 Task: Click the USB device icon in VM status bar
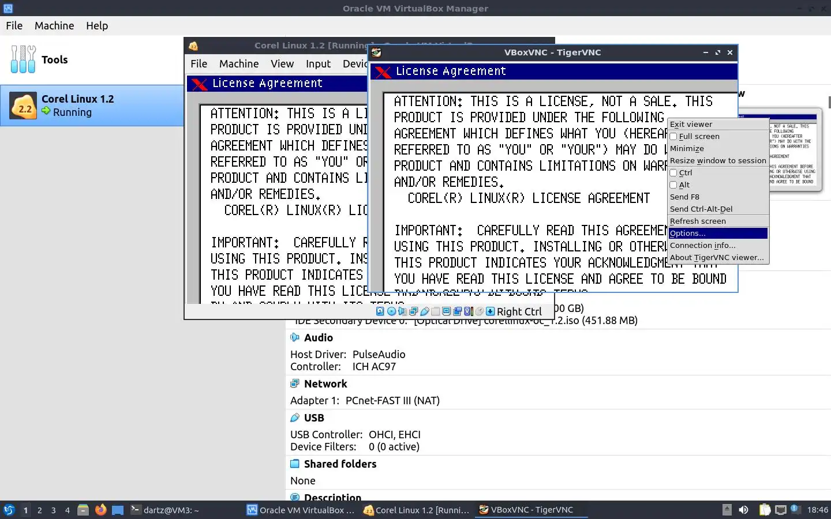425,311
